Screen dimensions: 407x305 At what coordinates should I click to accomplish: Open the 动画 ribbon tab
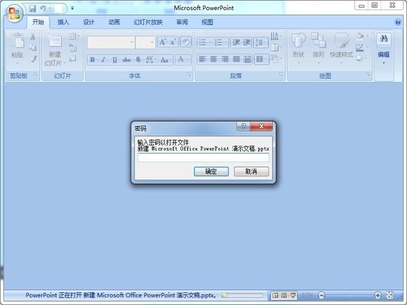114,22
